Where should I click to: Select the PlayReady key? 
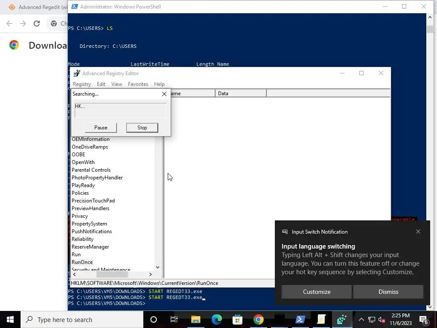83,185
